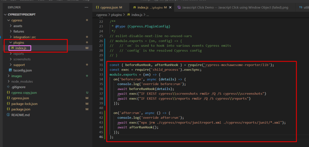
Task: Open the TypeScript utili tab
Action: 303,7
